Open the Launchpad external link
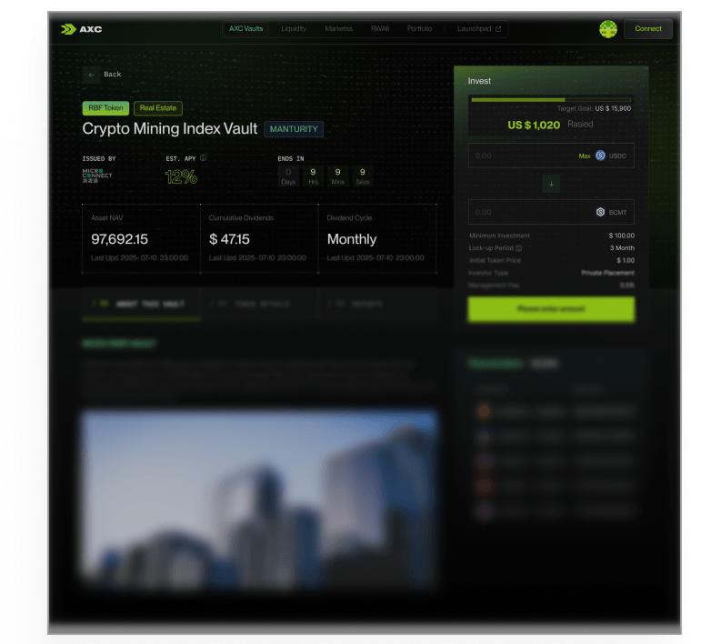 pos(479,28)
